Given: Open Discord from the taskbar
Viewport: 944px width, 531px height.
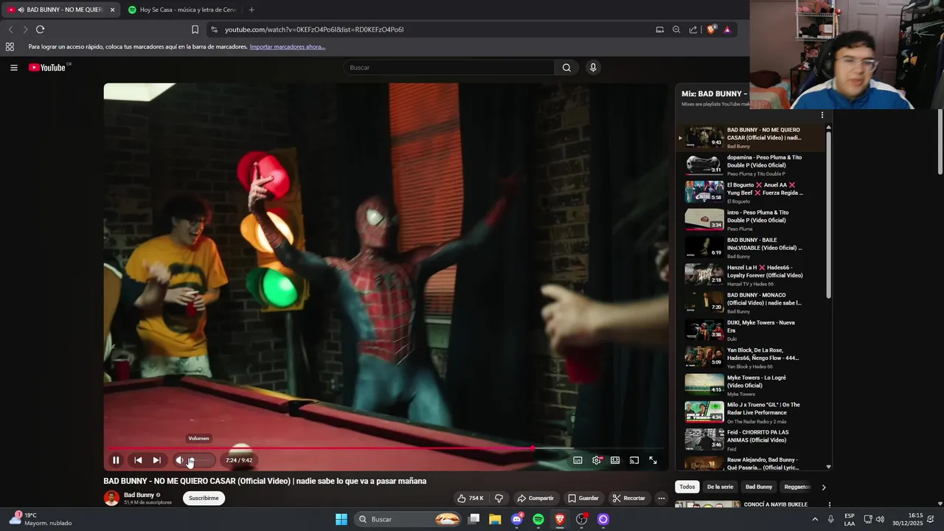Looking at the screenshot, I should (517, 519).
